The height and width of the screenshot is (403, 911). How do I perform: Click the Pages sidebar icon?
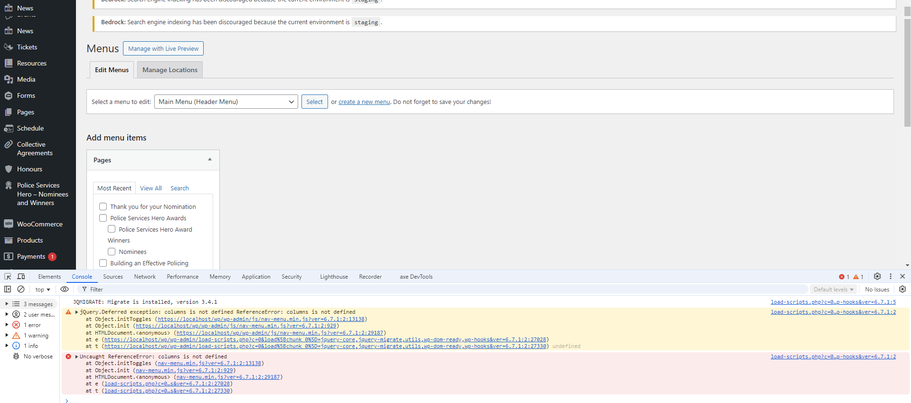[x=8, y=112]
